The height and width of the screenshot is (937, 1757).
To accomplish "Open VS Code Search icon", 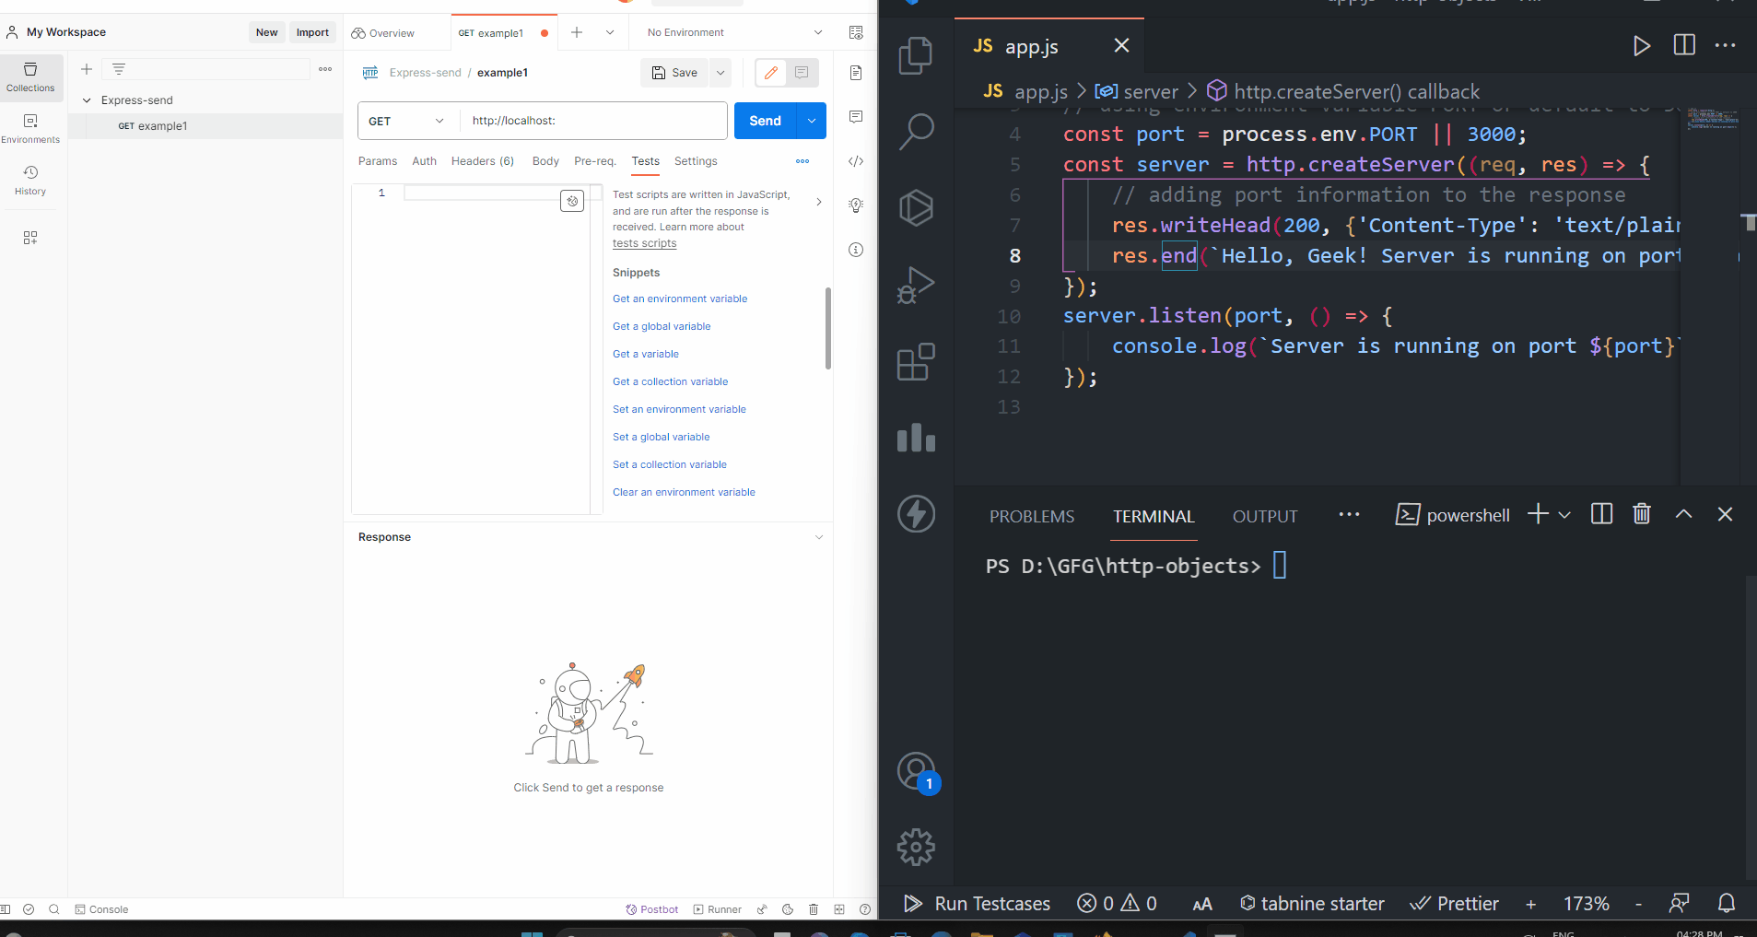I will point(916,132).
